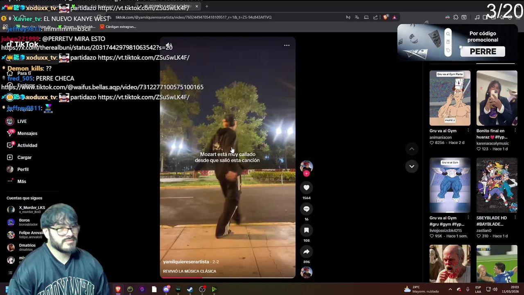Open options for the Bonito final en huaraz video
Image resolution: width=524 pixels, height=295 pixels.
[x=515, y=131]
